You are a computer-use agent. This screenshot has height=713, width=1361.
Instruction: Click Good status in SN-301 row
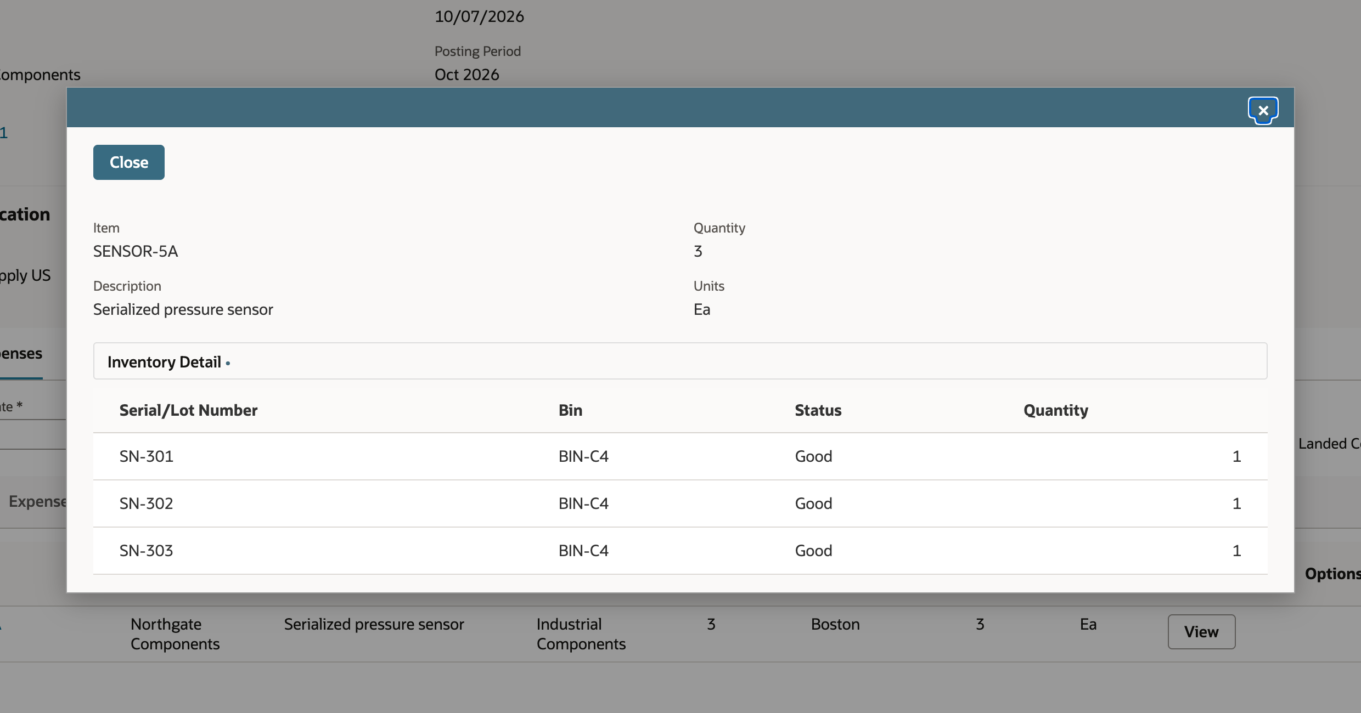click(x=813, y=456)
